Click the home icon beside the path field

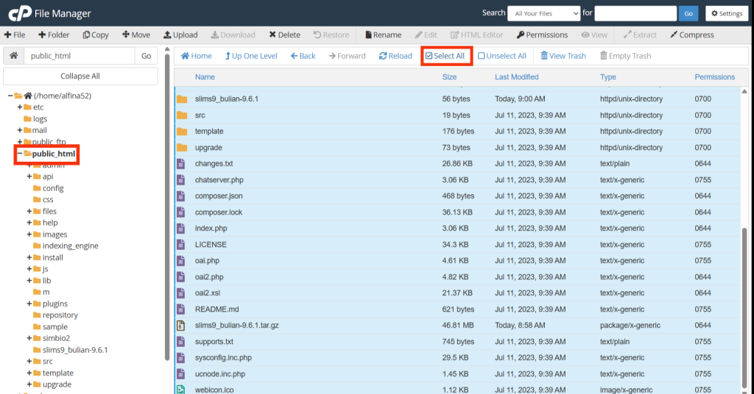coord(13,56)
